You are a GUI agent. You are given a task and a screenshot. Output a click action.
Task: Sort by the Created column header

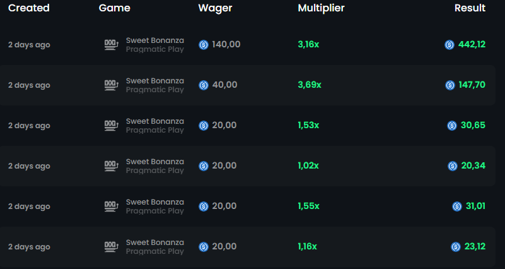click(28, 8)
